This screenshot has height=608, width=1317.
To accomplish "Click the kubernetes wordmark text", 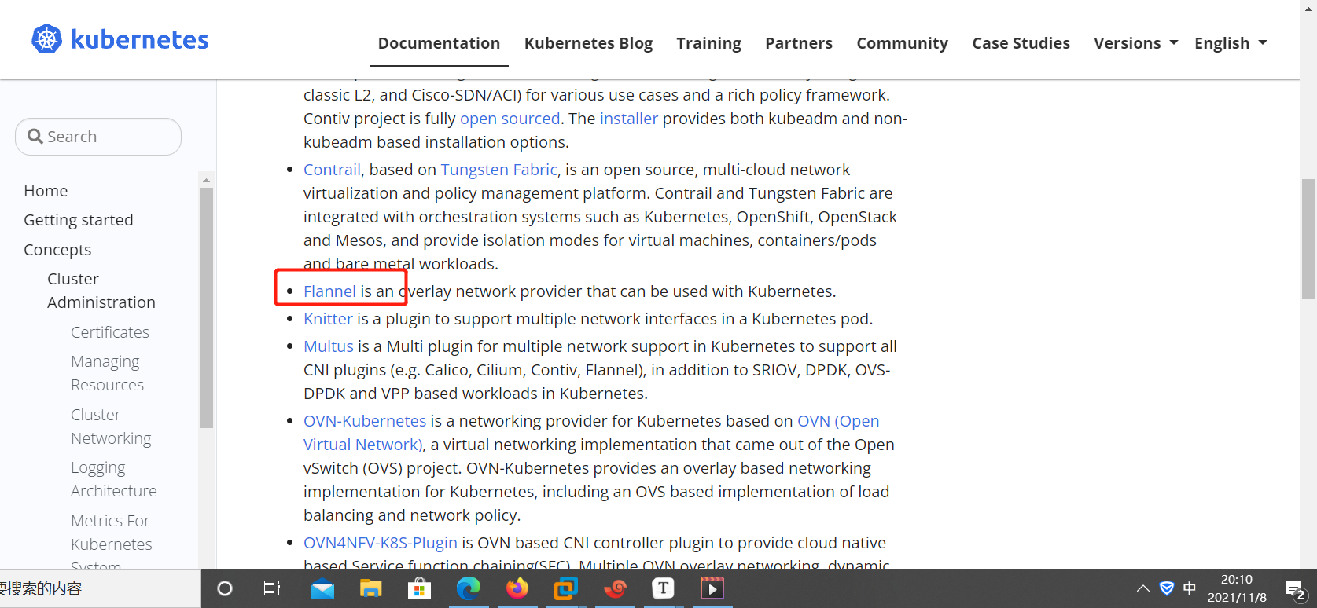I will coord(139,39).
